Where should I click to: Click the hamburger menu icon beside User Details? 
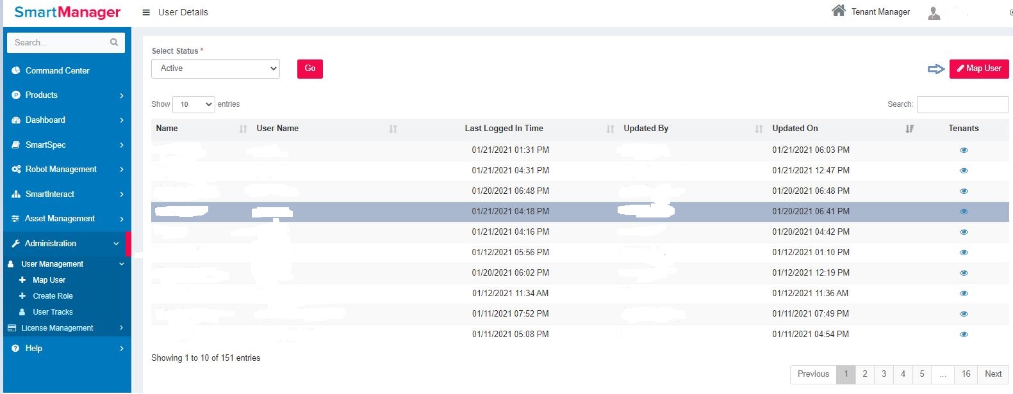pyautogui.click(x=146, y=13)
